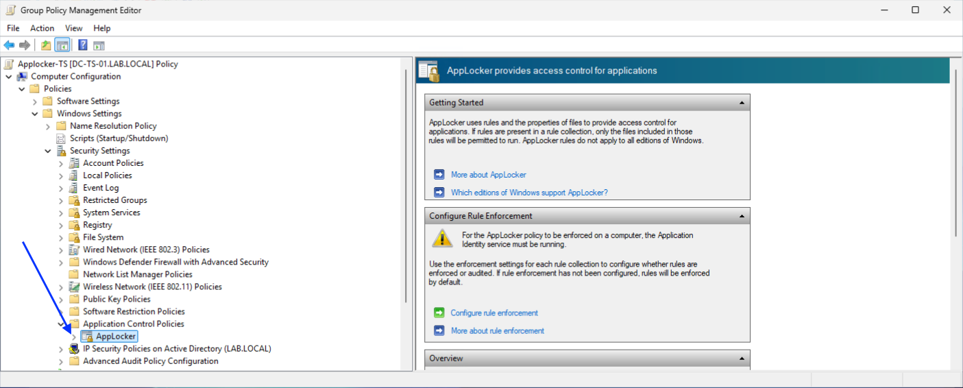
Task: Open the More about rule enforcement link
Action: tap(497, 330)
